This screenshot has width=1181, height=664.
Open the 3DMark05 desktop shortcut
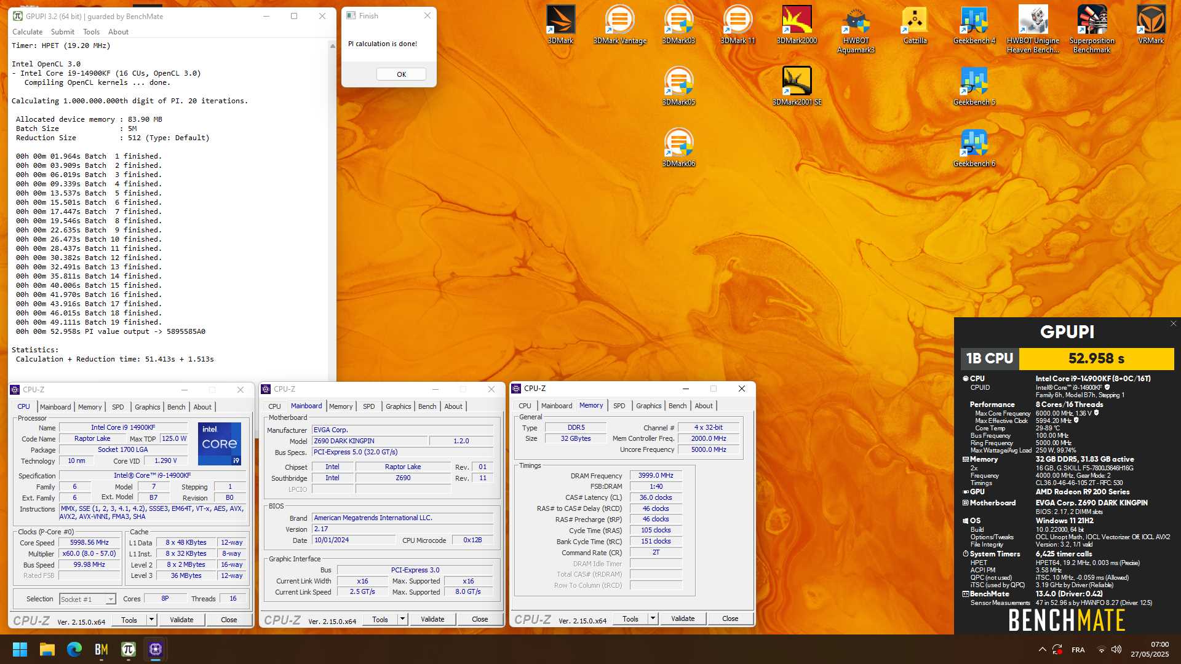click(x=678, y=86)
